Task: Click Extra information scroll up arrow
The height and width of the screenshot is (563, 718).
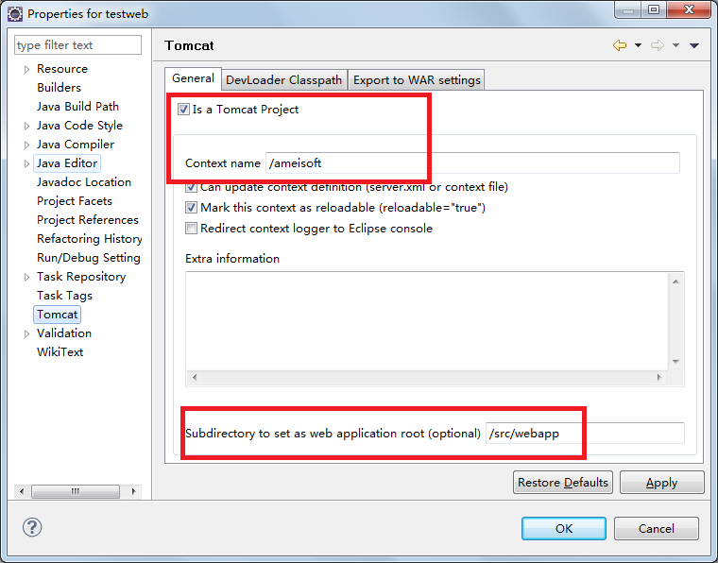Action: 675,281
